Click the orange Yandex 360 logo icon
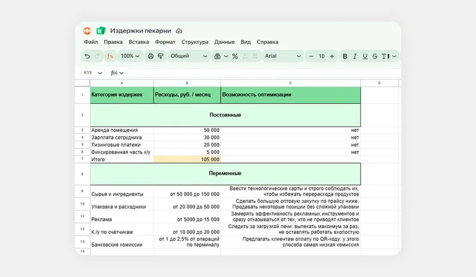Screen dimensions: 476x277 point(87,31)
